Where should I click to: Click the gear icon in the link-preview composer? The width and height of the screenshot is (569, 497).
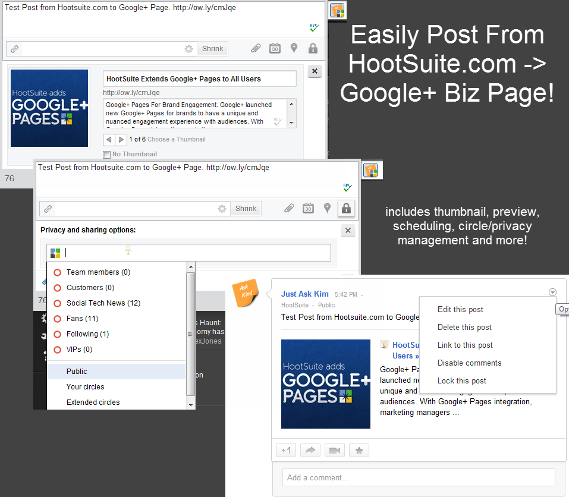188,49
